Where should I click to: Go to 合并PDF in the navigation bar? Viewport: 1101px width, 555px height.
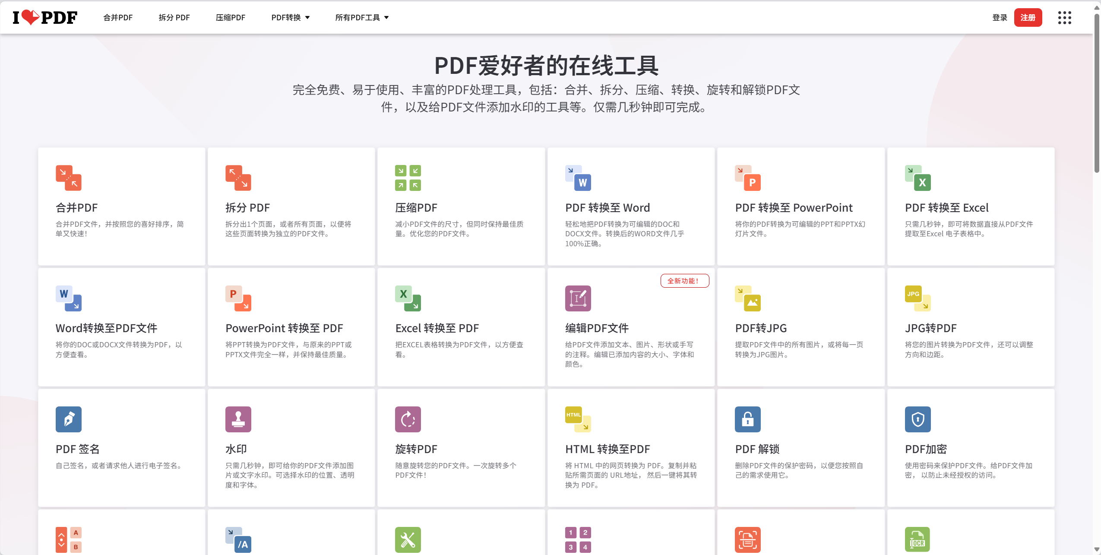[x=118, y=18]
